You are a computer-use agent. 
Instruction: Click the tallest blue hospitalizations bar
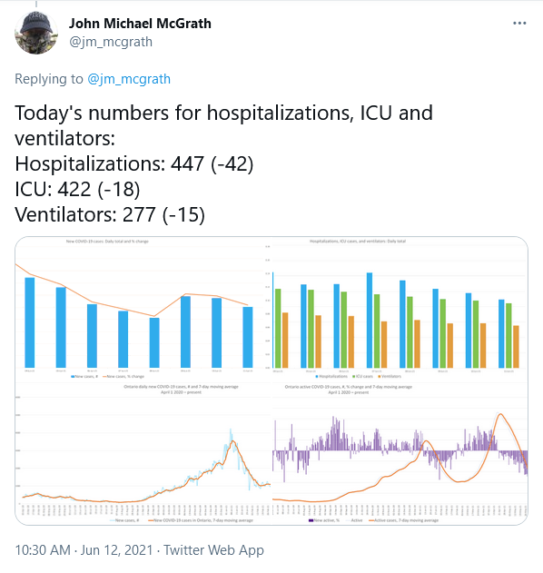pyautogui.click(x=370, y=321)
